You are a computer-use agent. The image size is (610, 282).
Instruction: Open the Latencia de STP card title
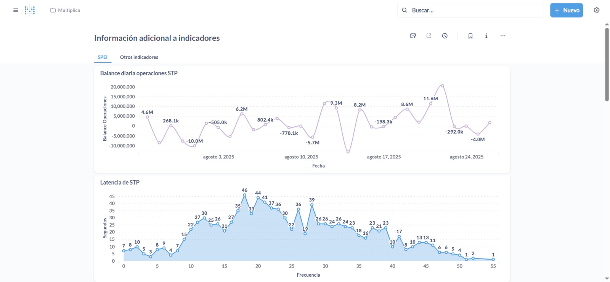click(x=120, y=182)
